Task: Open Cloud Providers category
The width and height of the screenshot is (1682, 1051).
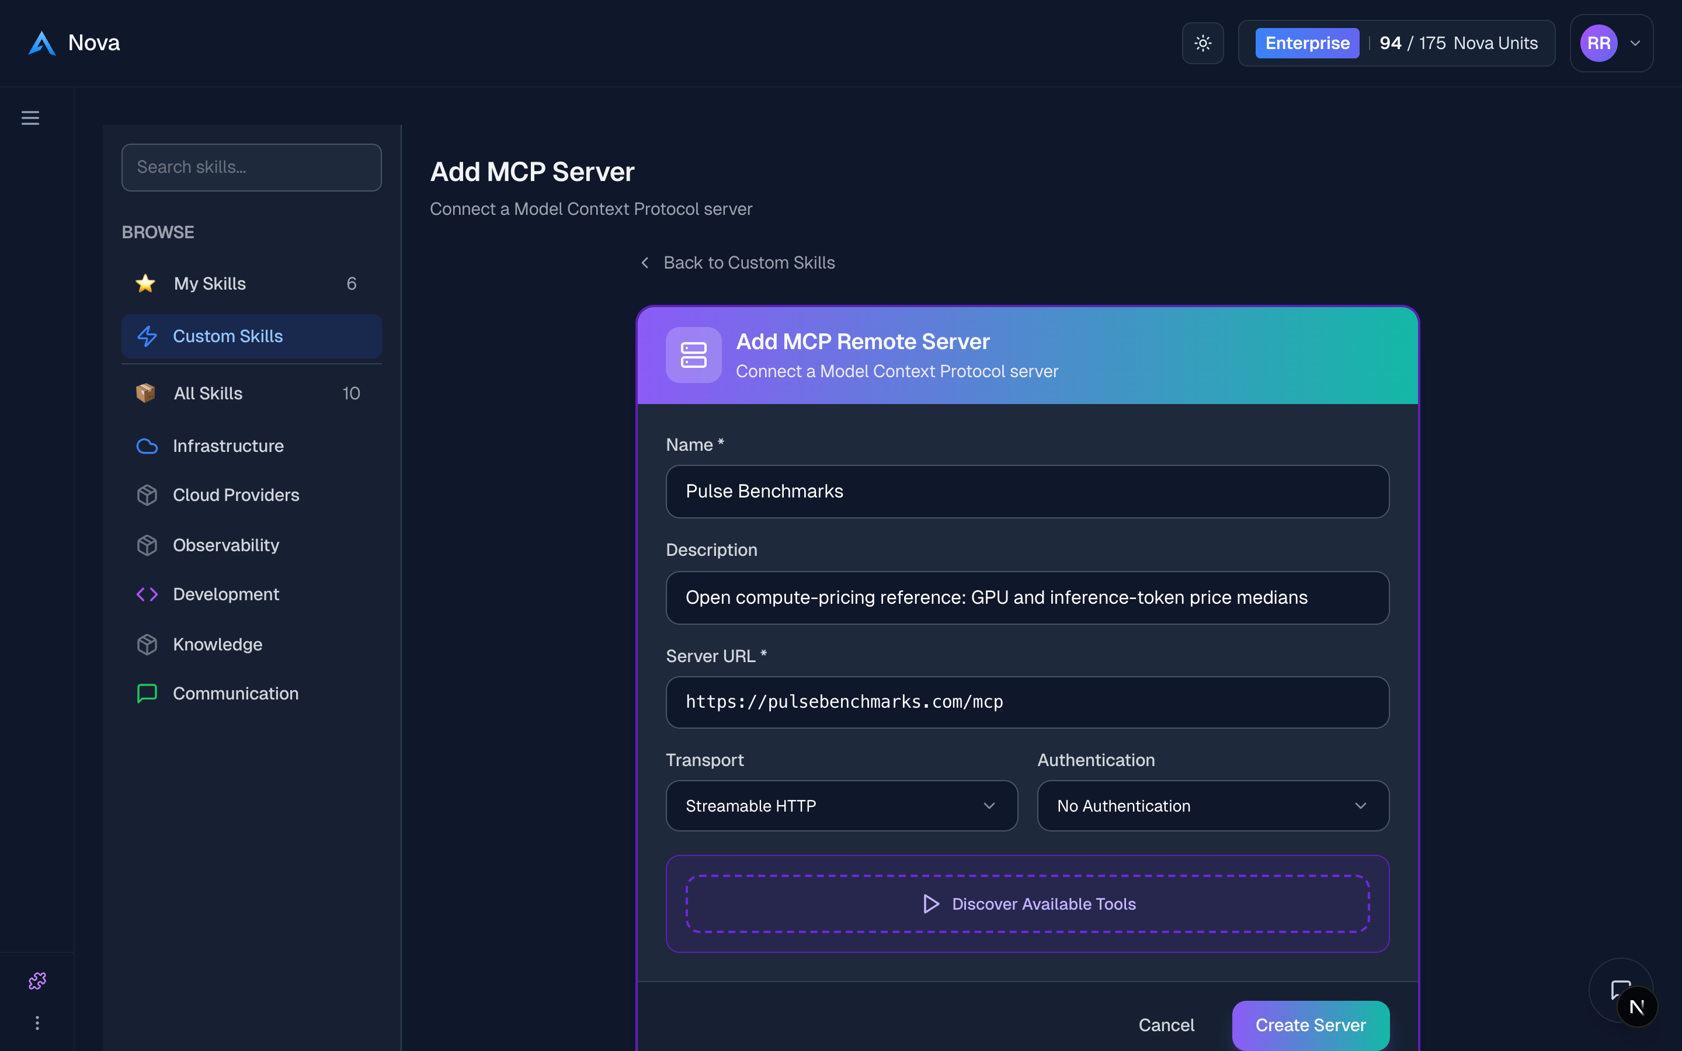Action: point(251,496)
